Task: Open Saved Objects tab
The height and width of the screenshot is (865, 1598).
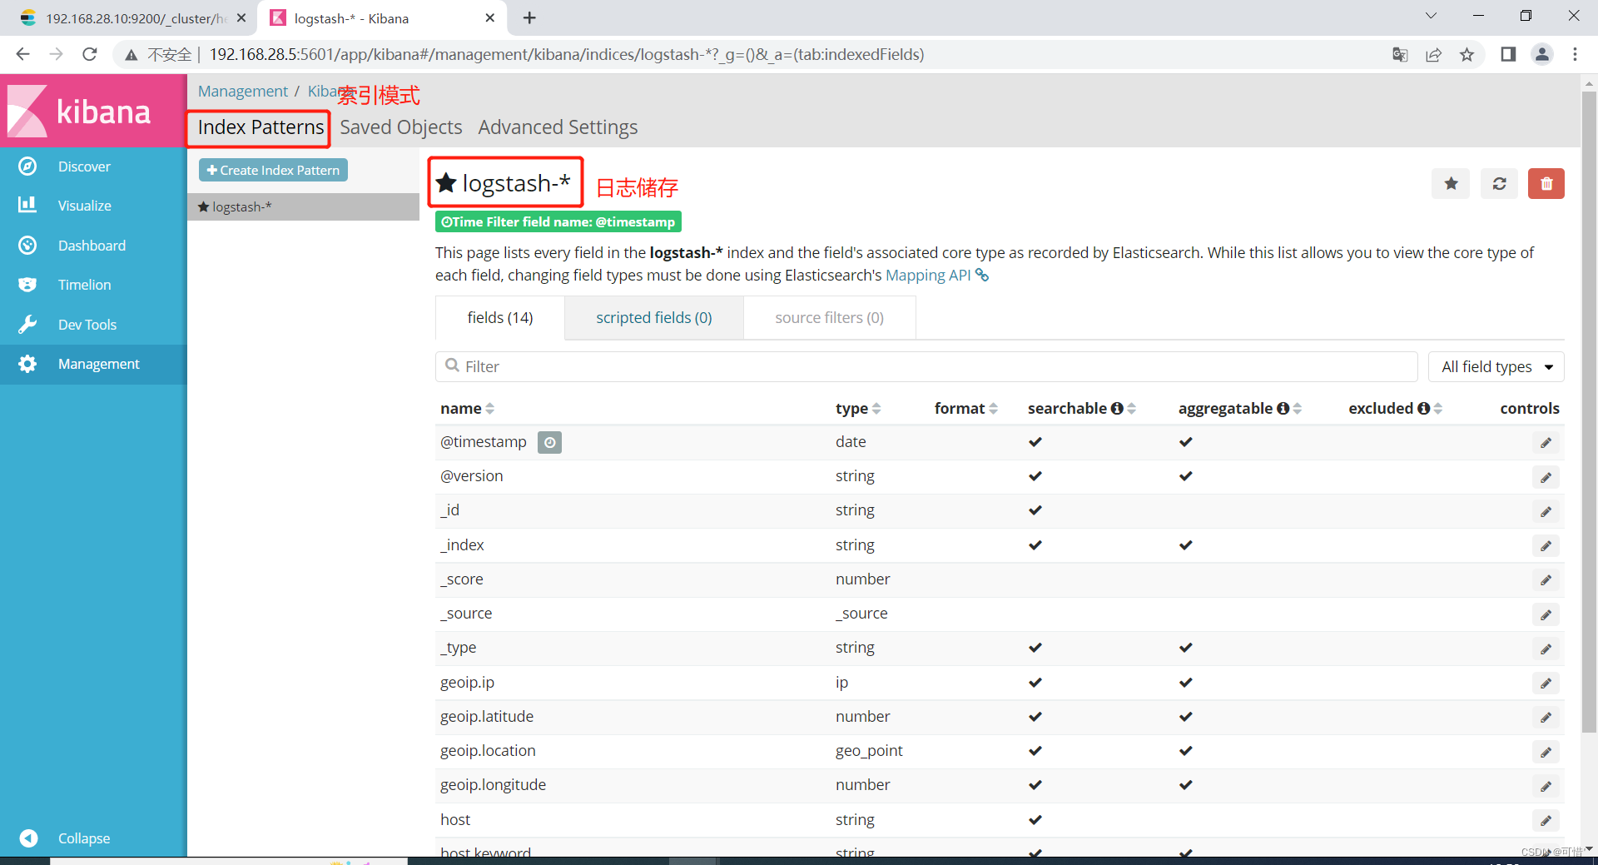Action: click(x=400, y=127)
